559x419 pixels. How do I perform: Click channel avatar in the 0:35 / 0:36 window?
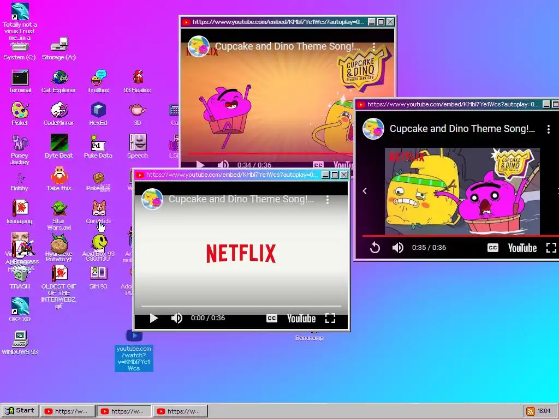[x=373, y=129]
